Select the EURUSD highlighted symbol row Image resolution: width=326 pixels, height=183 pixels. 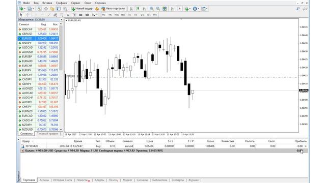38,39
